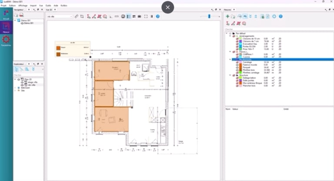Select the rdc villa plan in Explorateur
334x181 pixels.
pyautogui.click(x=31, y=85)
